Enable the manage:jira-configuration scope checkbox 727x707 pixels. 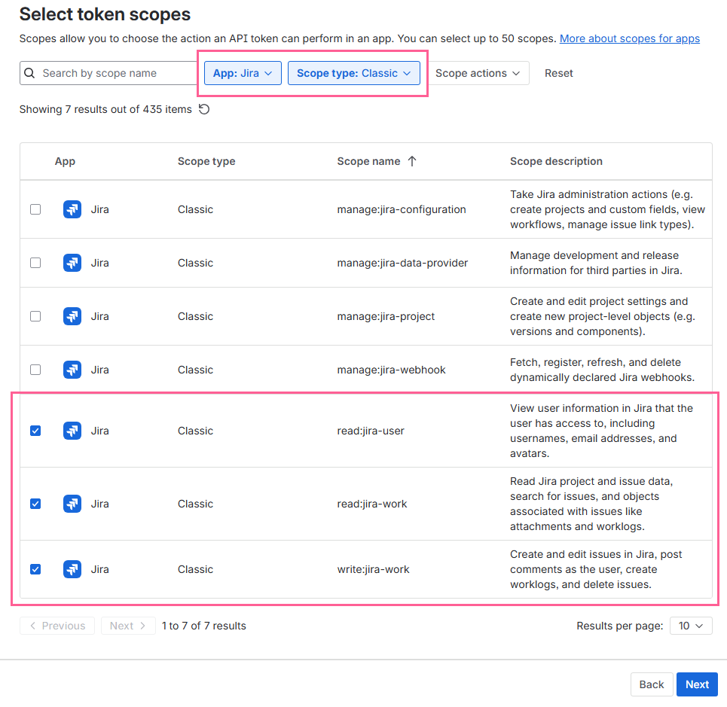tap(35, 209)
